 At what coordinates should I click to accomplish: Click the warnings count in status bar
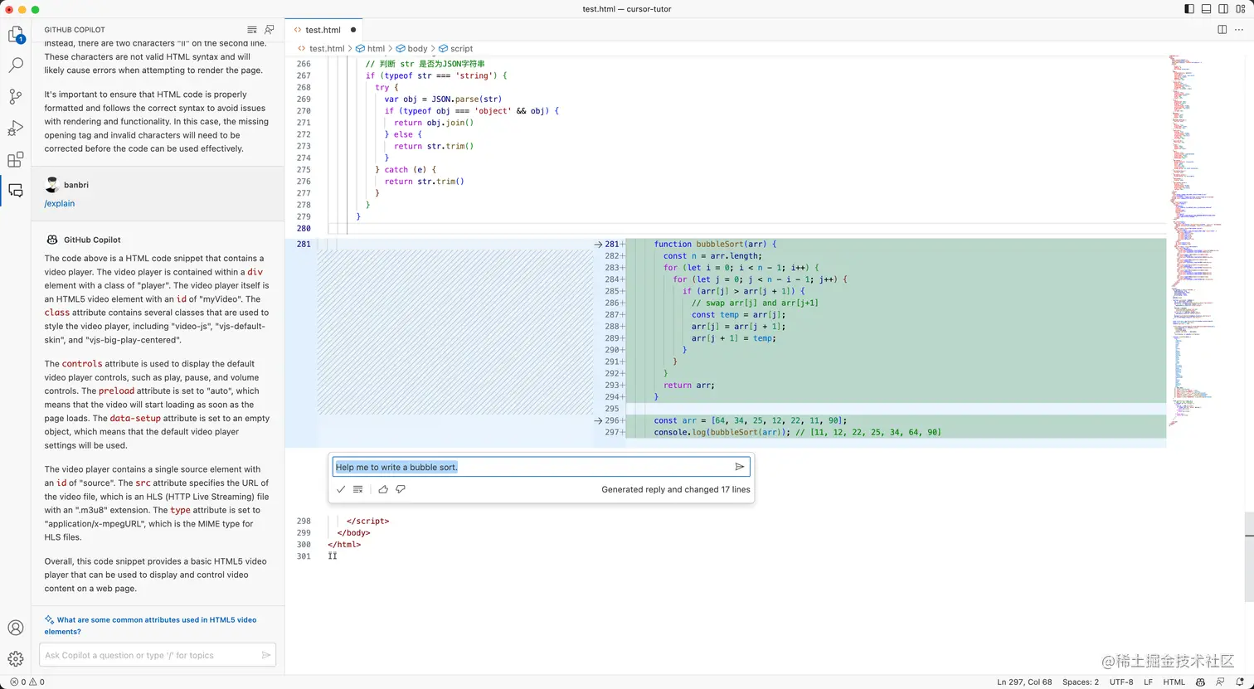coord(37,682)
